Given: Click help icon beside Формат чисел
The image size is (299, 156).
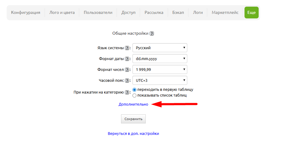Looking at the screenshot, I should coord(127,70).
